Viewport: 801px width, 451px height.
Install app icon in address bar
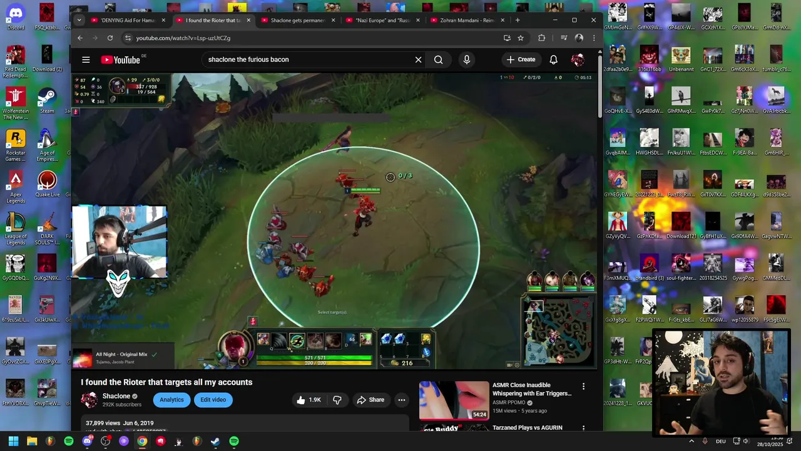[507, 38]
